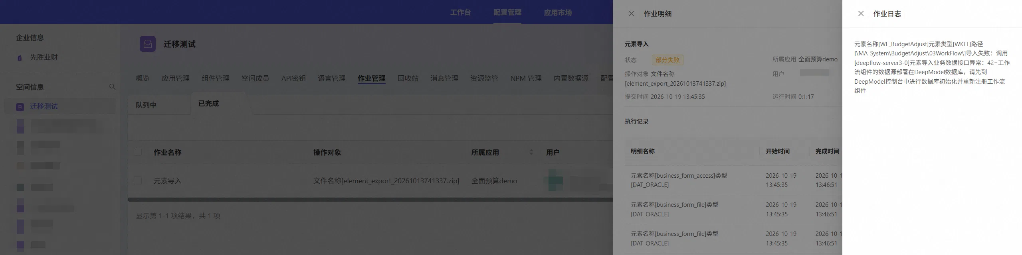
Task: Click the 元素导入 job name cell
Action: tap(168, 181)
